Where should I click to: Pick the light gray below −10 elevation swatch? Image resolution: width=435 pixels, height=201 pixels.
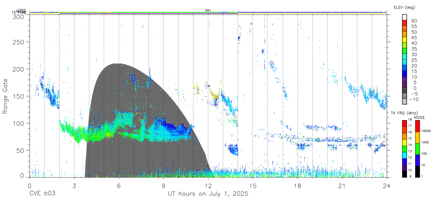point(405,102)
